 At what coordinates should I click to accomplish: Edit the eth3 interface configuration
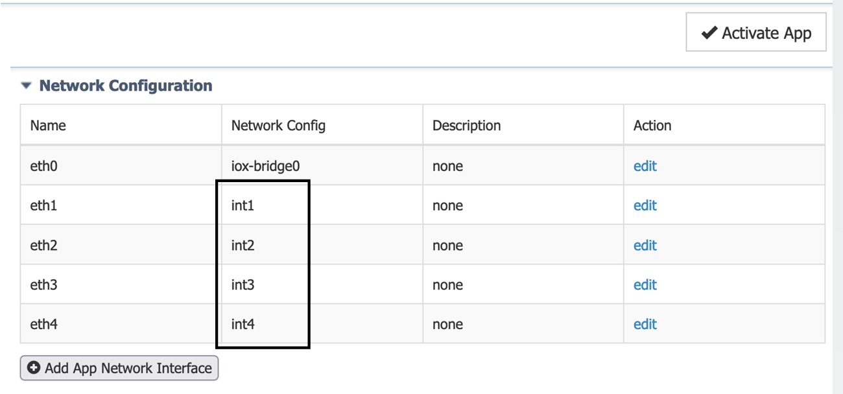pyautogui.click(x=645, y=284)
